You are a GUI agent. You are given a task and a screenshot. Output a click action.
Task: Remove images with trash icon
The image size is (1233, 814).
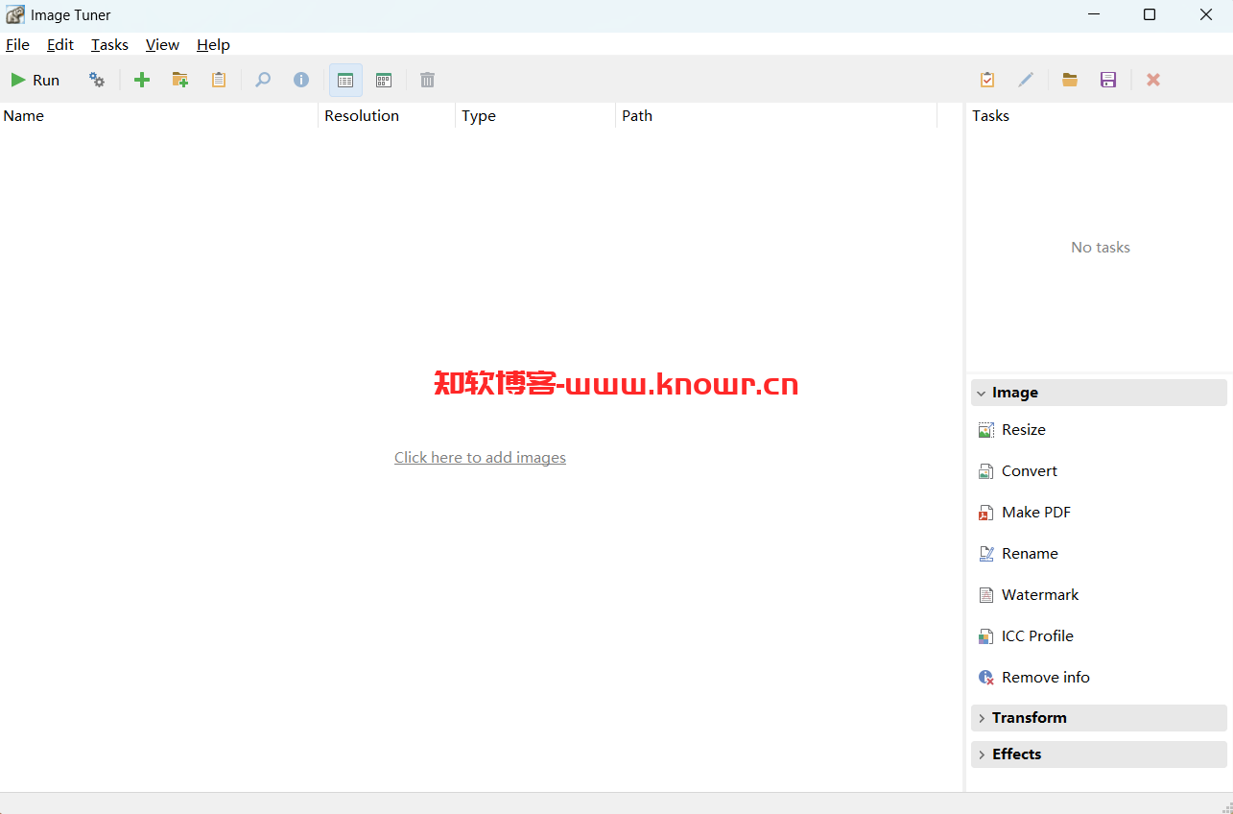(428, 80)
